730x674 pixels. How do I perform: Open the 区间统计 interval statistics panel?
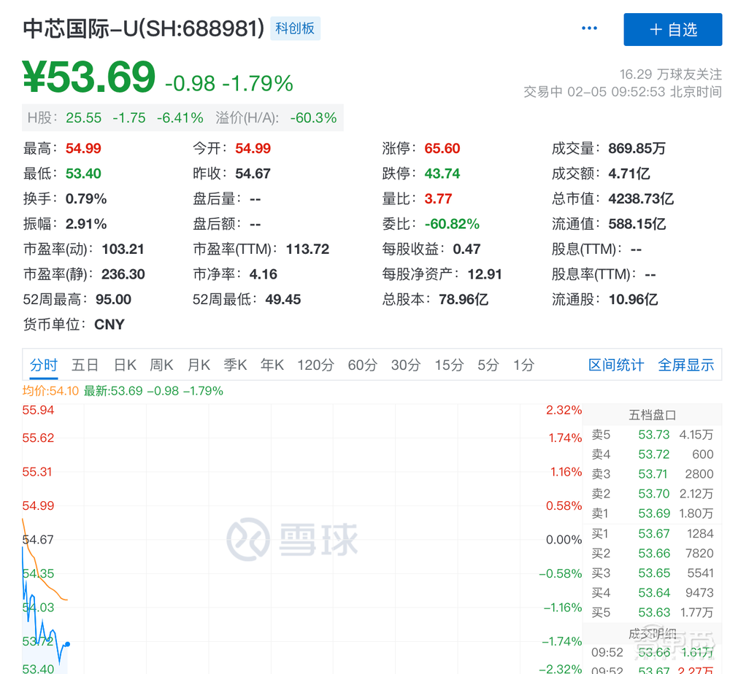[615, 365]
